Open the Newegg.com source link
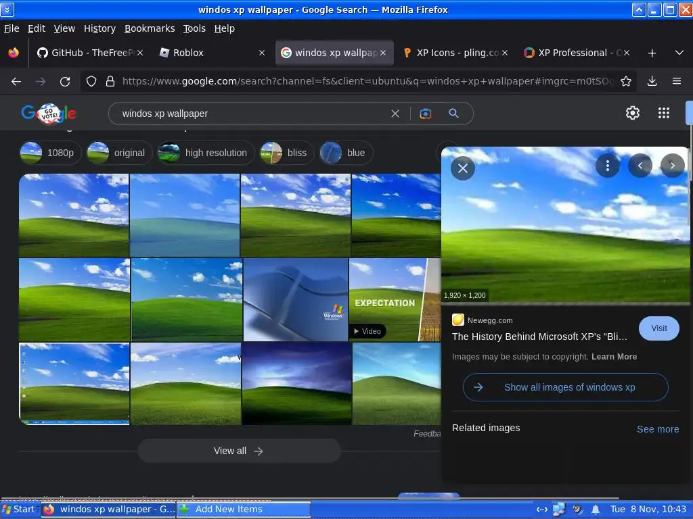 [x=490, y=320]
